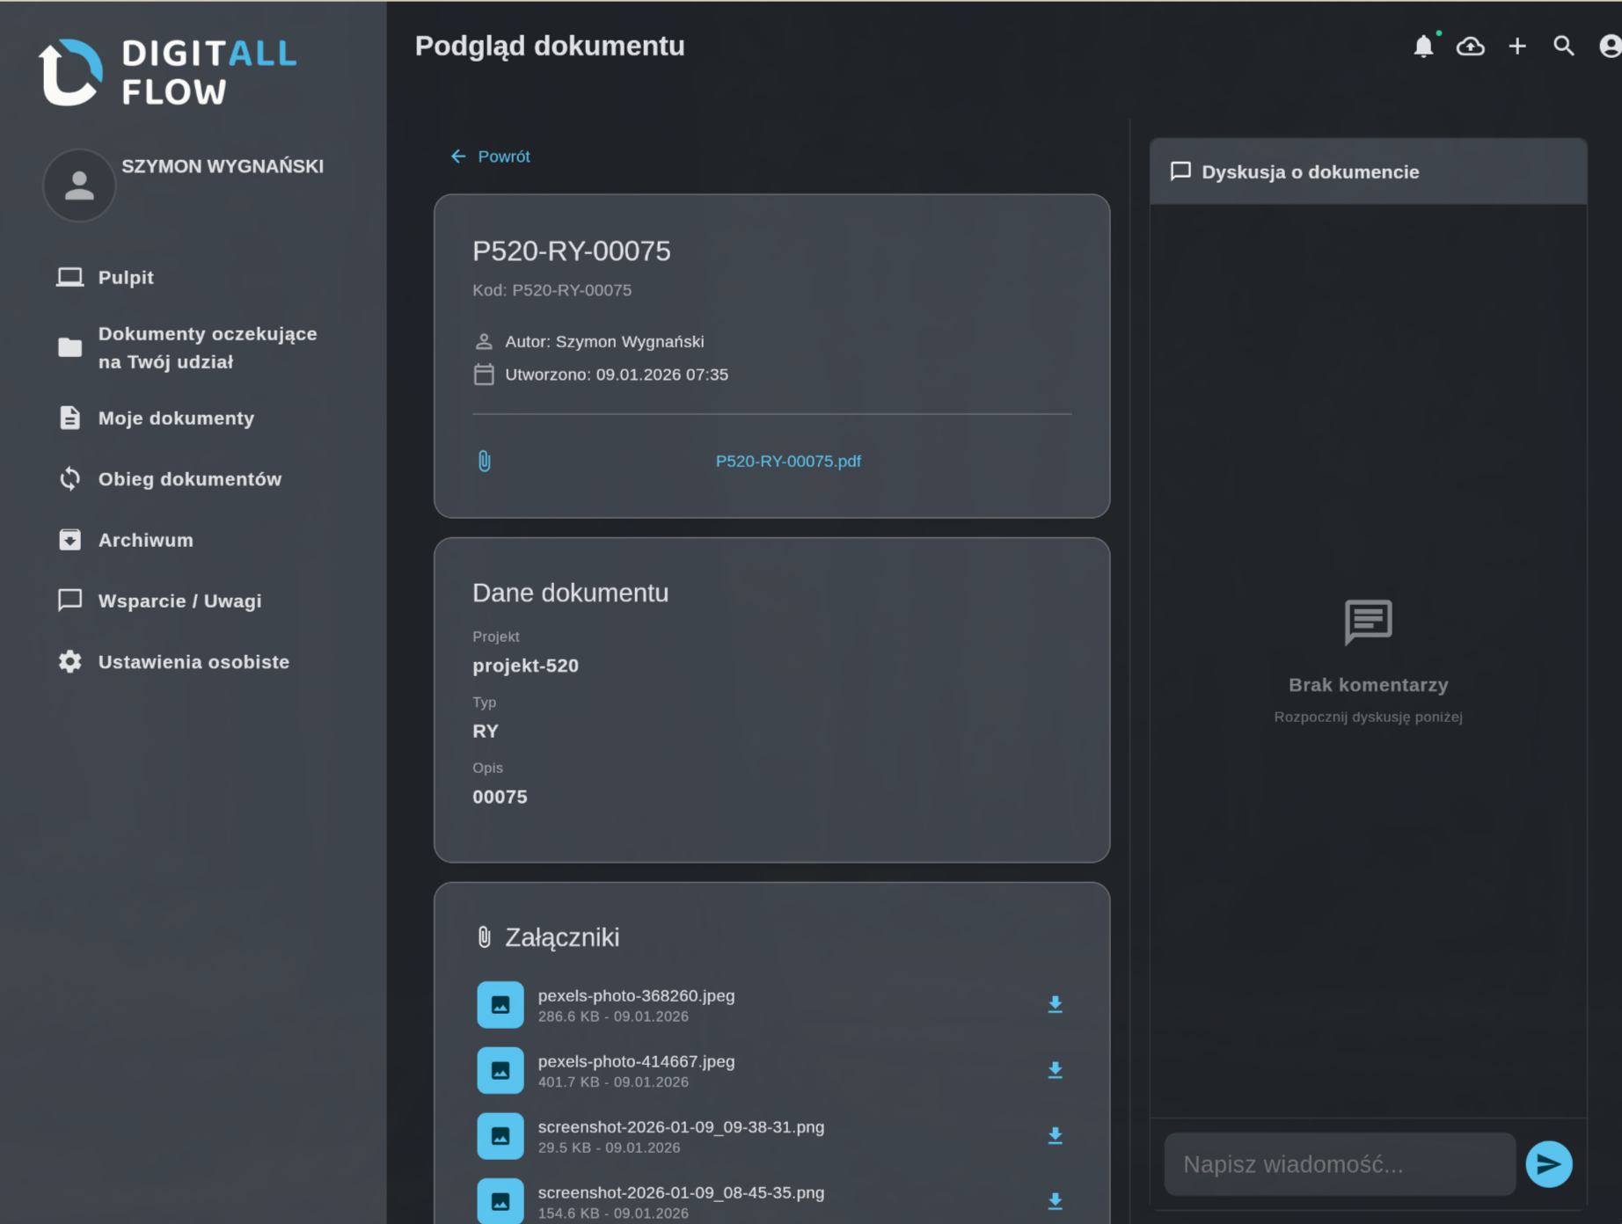Open Dokumenty oczekujące na Twój udział
The width and height of the screenshot is (1622, 1224).
[x=207, y=348]
